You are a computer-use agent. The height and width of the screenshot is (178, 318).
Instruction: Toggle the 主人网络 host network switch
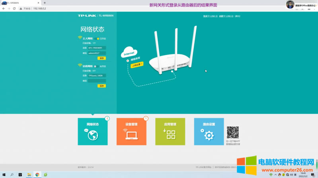point(97,38)
